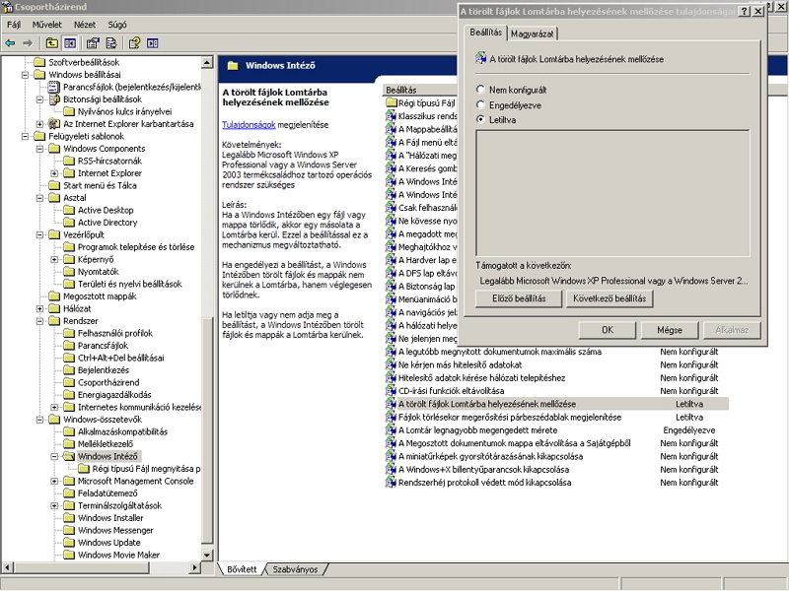
Task: Expand the Microsoft Management Console node
Action: tap(54, 481)
